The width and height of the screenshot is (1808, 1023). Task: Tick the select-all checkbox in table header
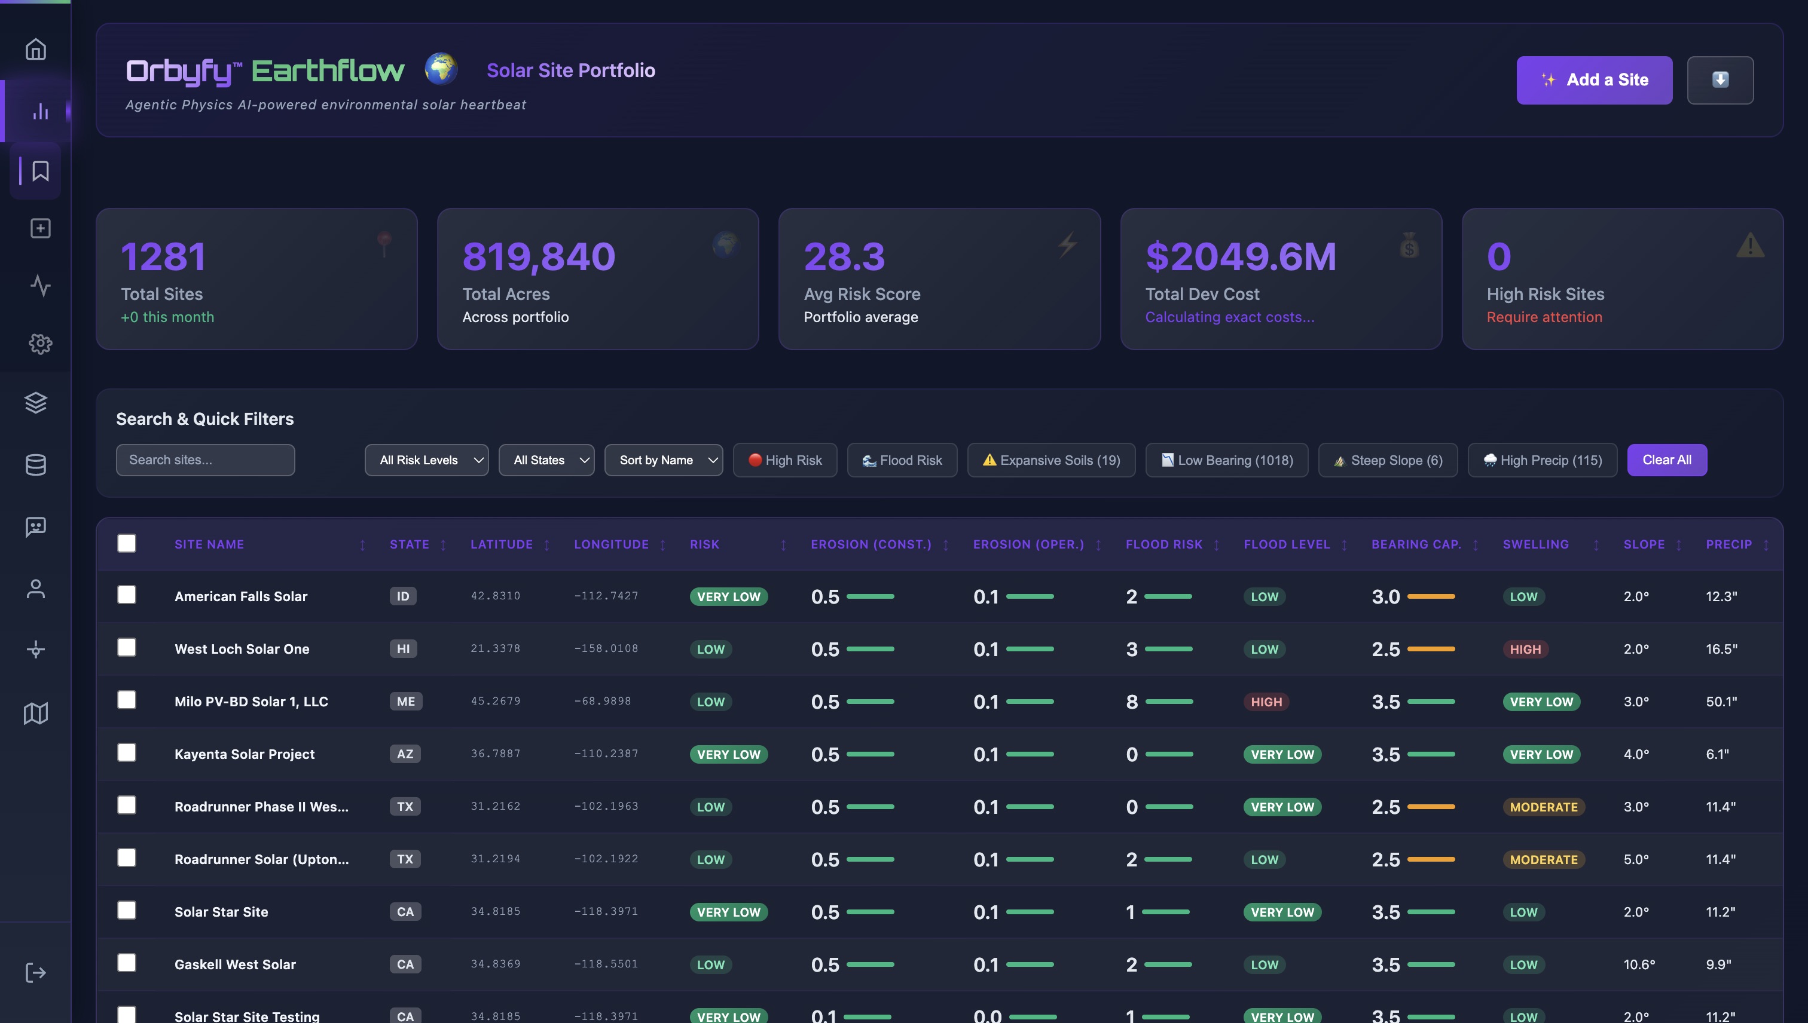tap(127, 543)
